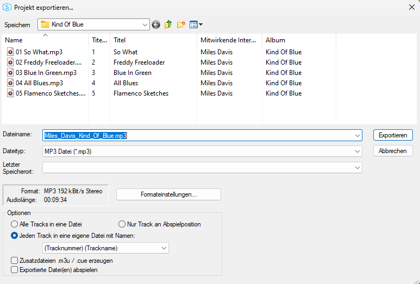Click the Abbrechen button

(393, 151)
